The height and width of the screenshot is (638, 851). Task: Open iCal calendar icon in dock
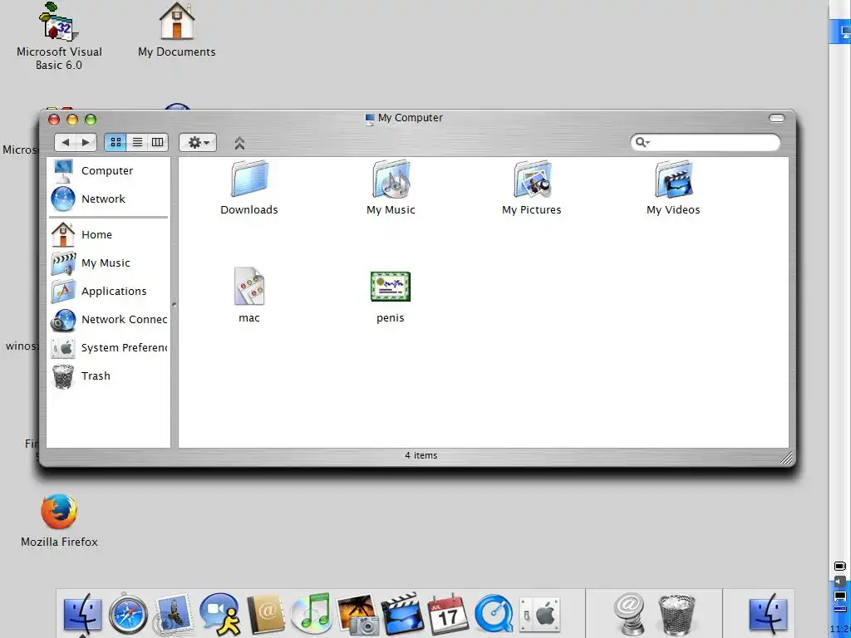pos(448,615)
